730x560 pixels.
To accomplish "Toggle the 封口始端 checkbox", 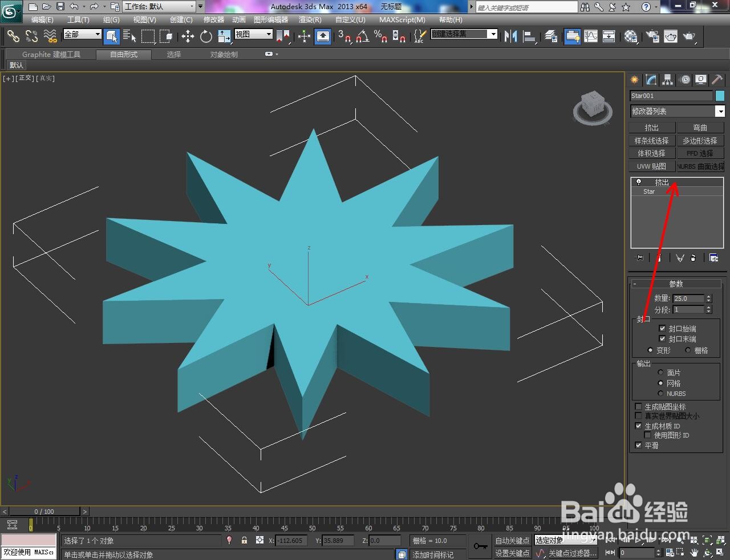I will point(662,328).
